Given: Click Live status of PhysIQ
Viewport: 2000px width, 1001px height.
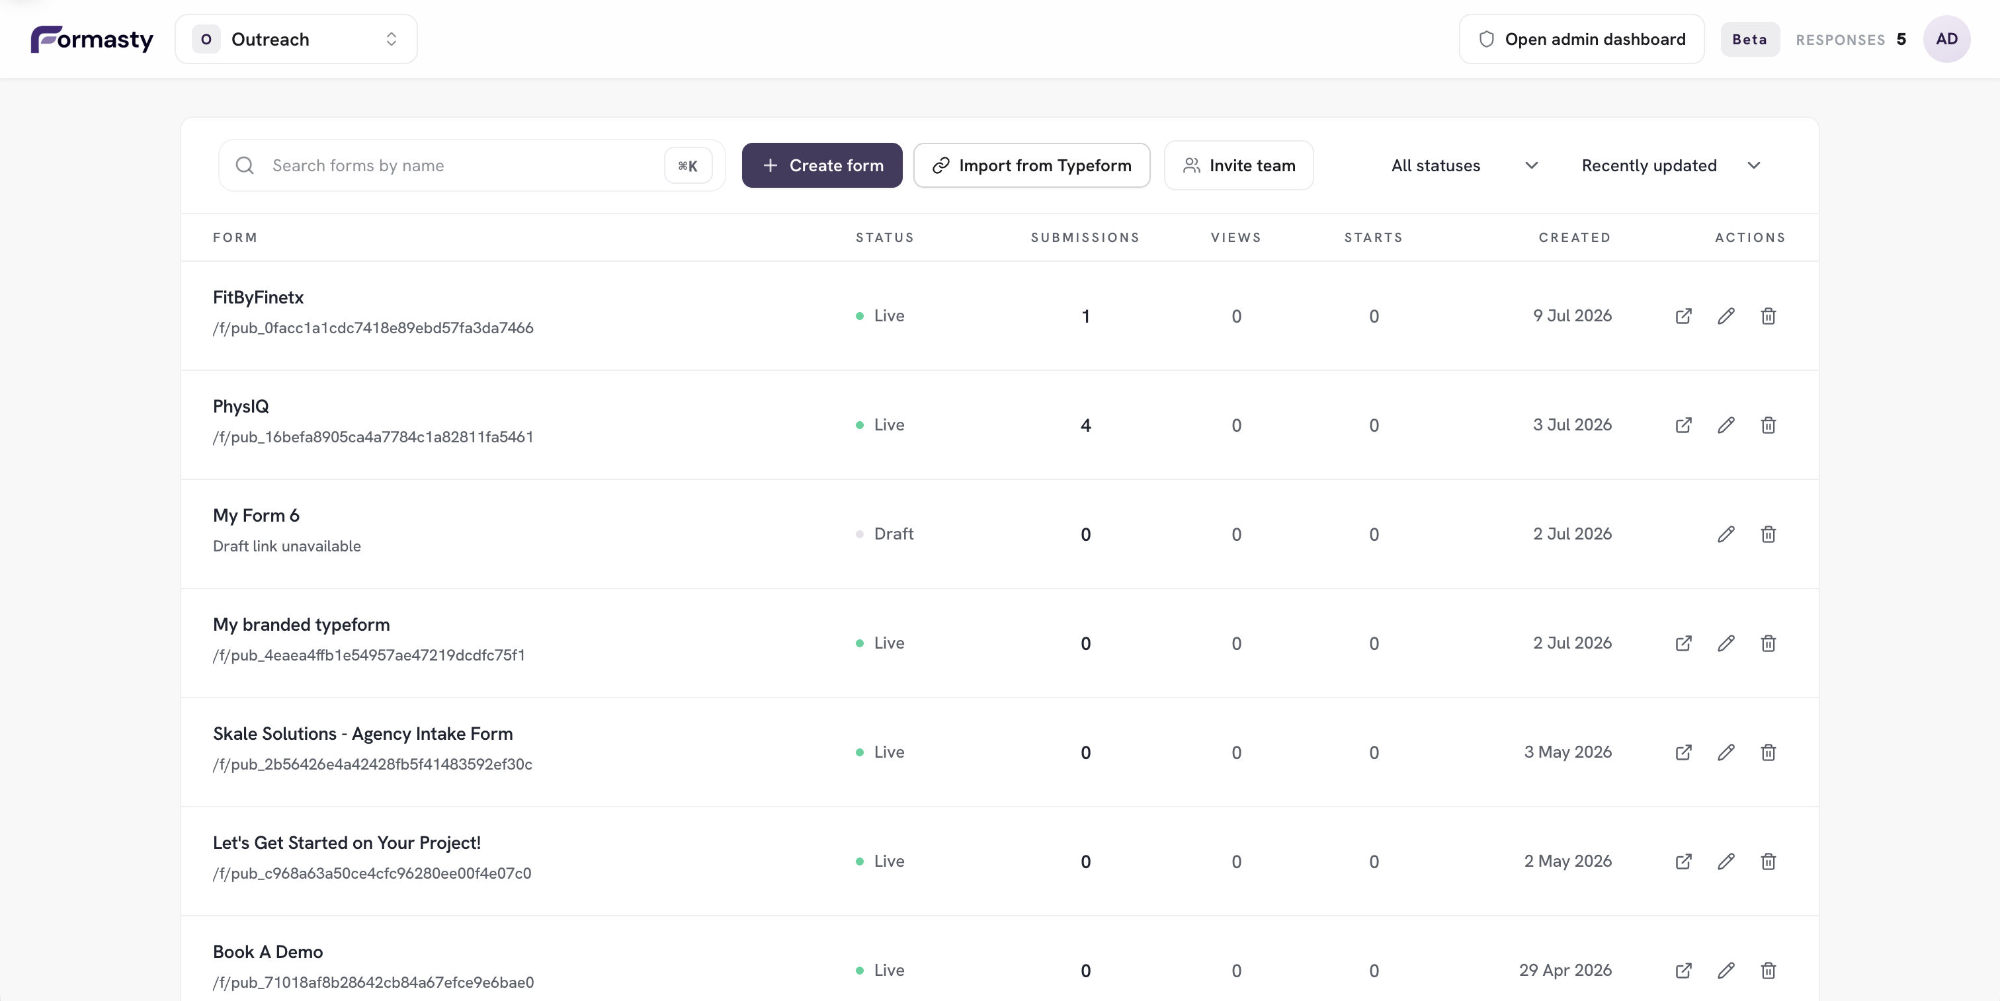Looking at the screenshot, I should tap(880, 425).
